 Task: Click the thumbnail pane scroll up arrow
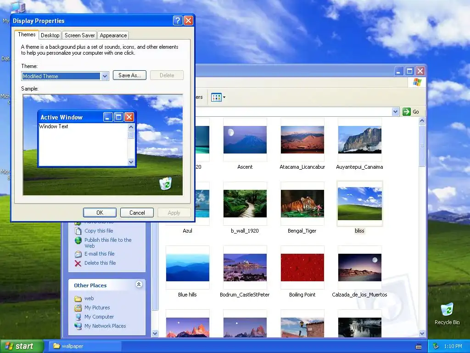(422, 121)
